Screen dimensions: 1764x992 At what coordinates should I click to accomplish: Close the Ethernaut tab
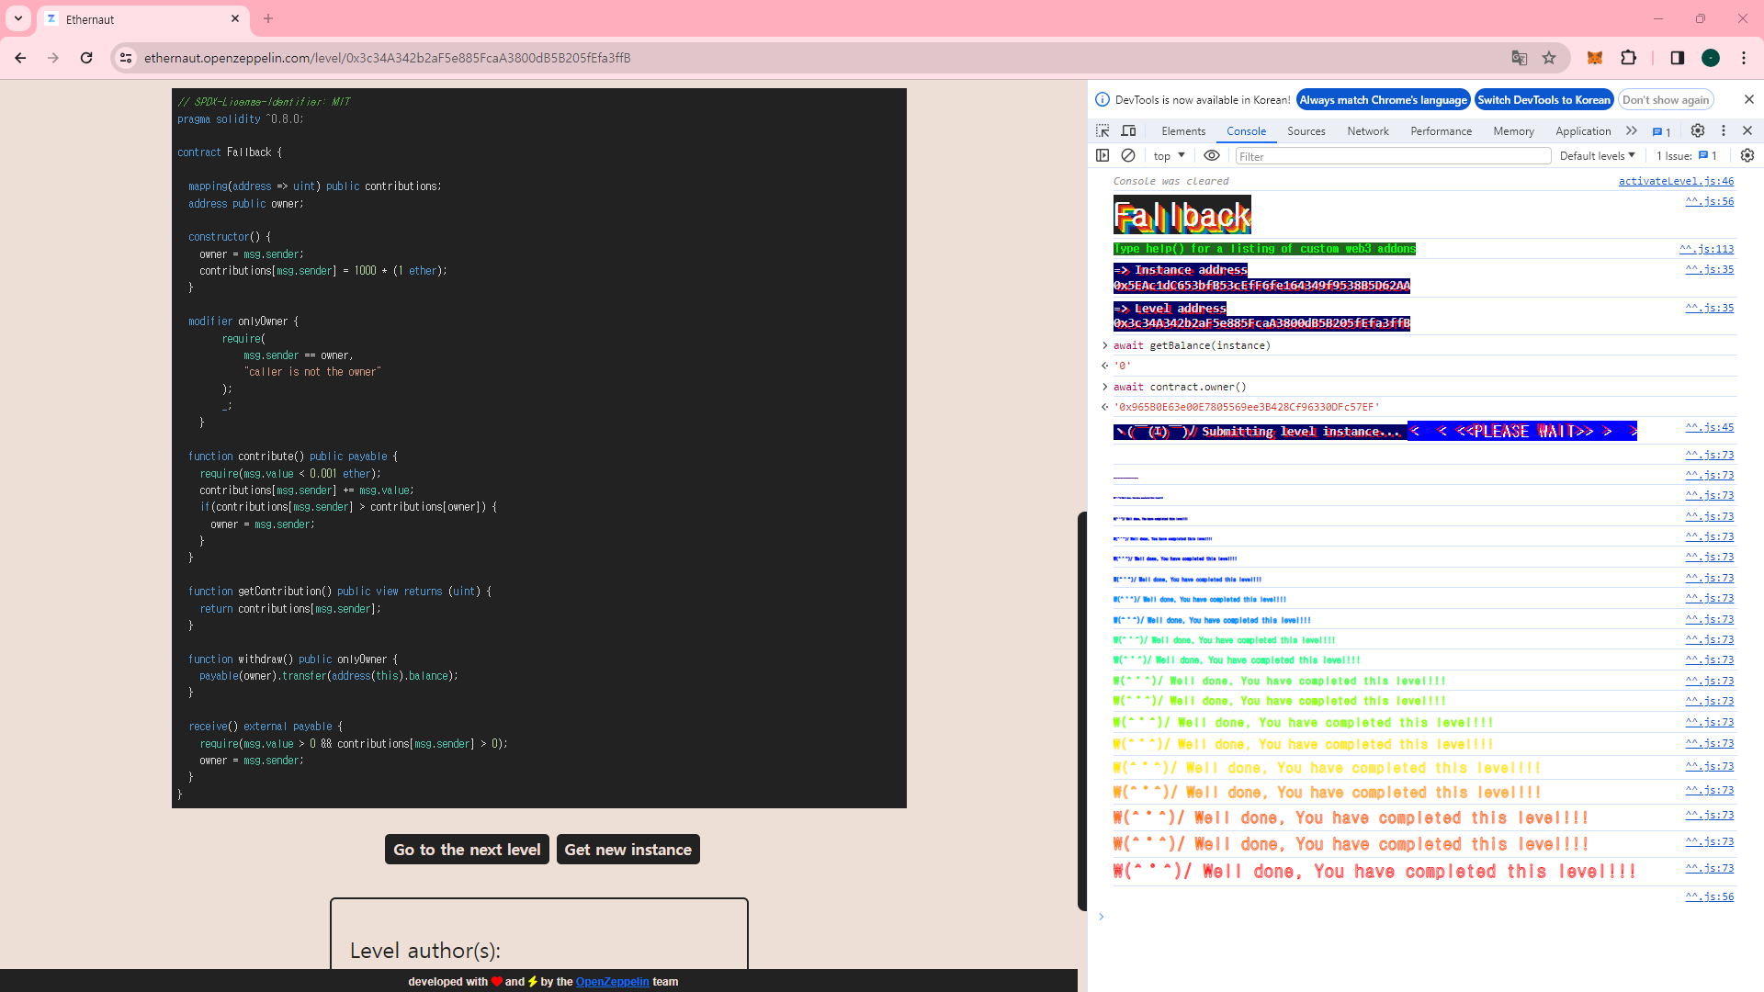coord(235,18)
